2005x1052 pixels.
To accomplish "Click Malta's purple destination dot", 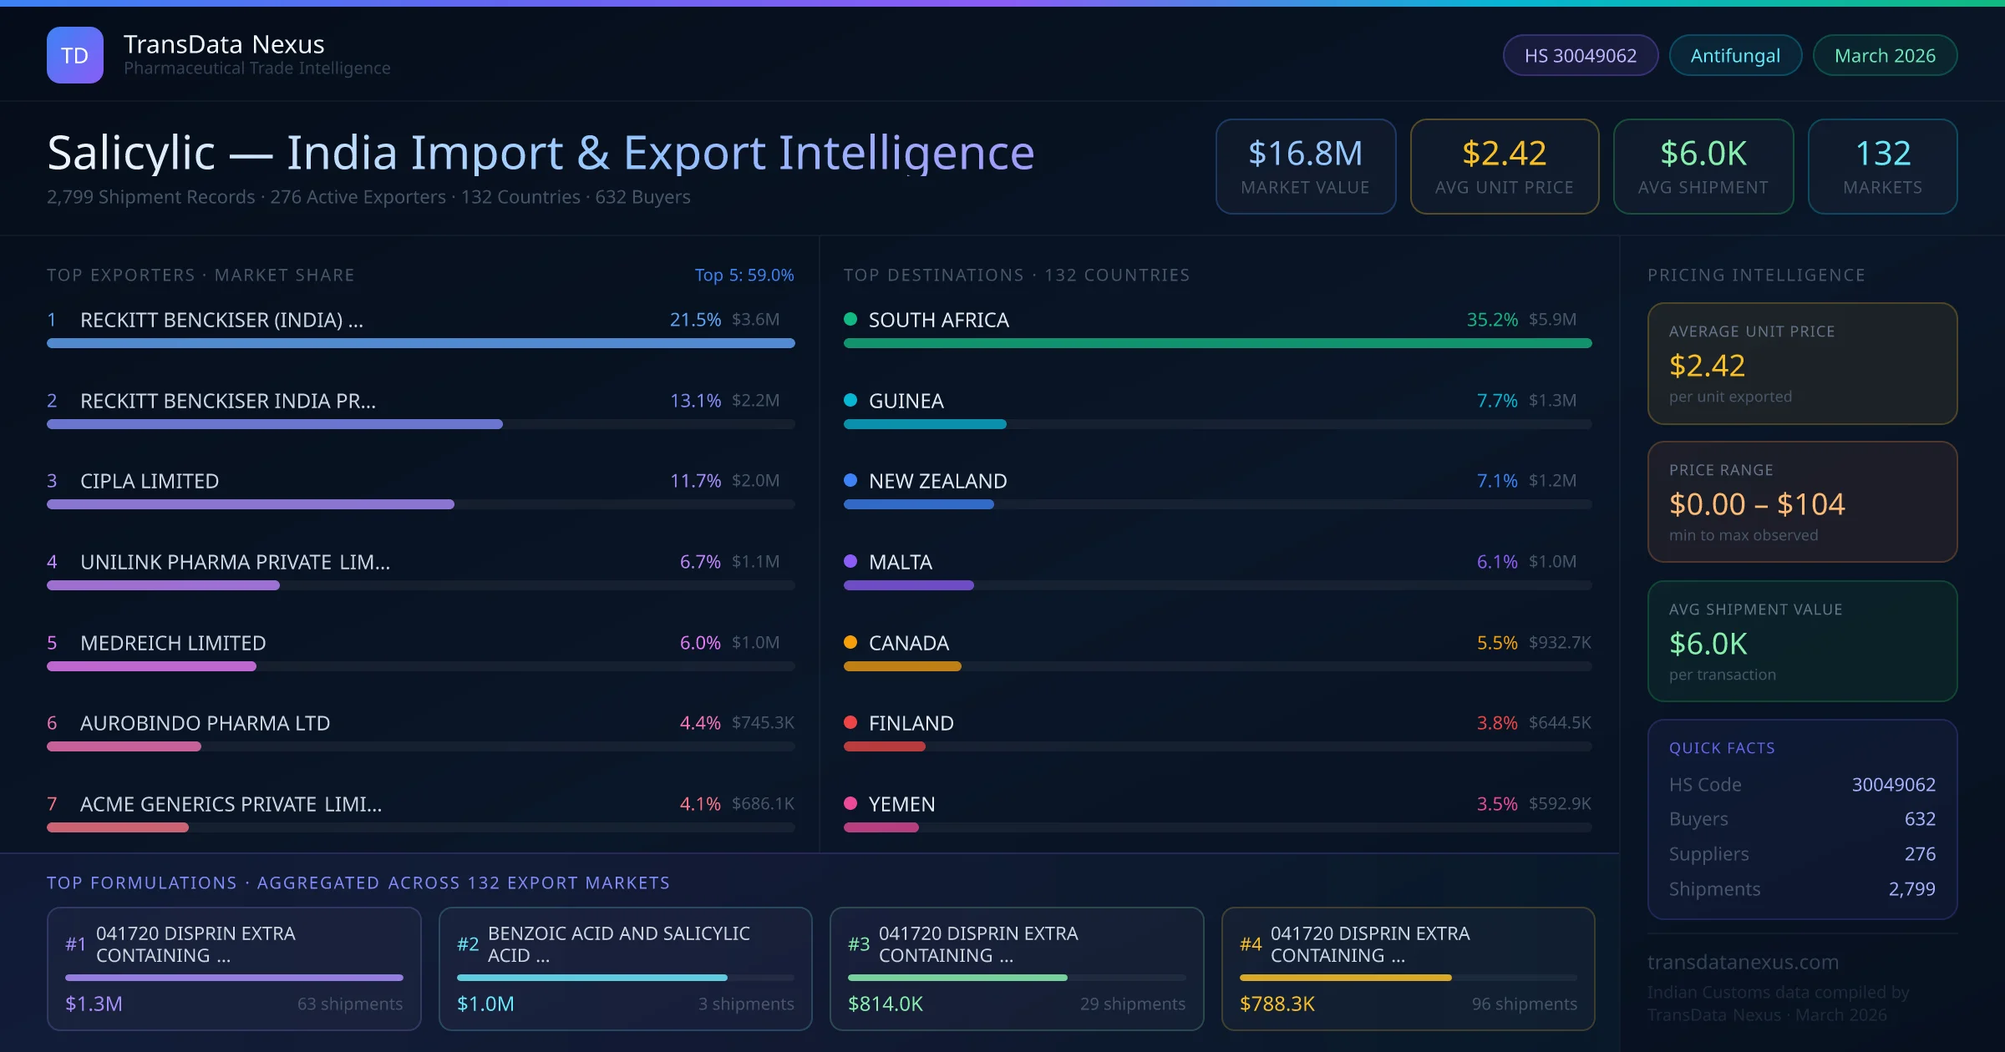I will [850, 562].
